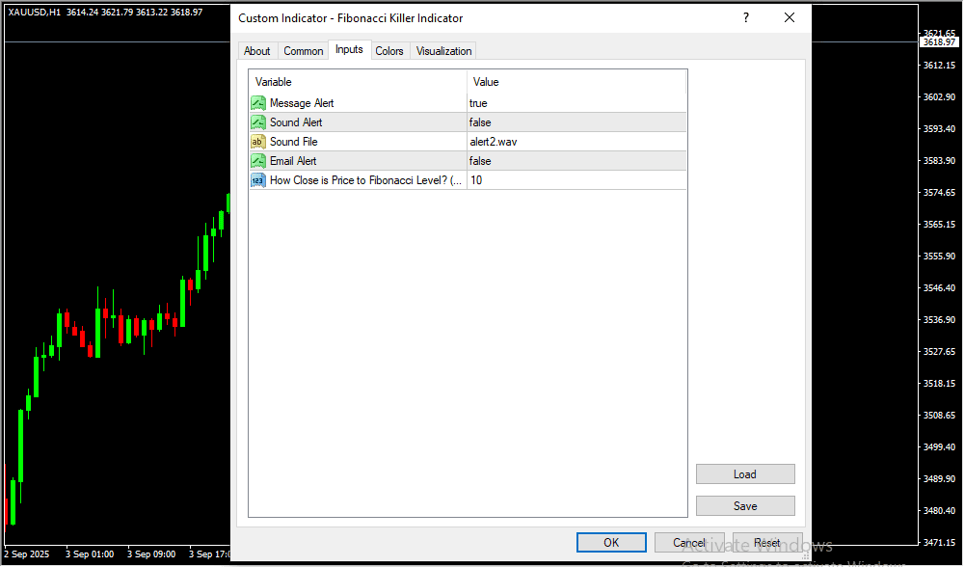The height and width of the screenshot is (567, 964).
Task: Switch to the About tab
Action: pyautogui.click(x=257, y=51)
